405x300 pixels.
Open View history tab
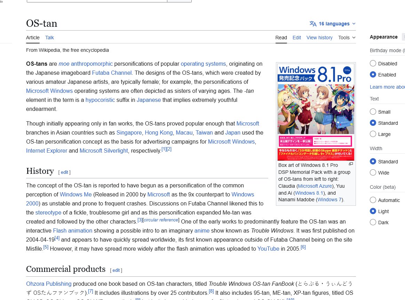tap(319, 38)
